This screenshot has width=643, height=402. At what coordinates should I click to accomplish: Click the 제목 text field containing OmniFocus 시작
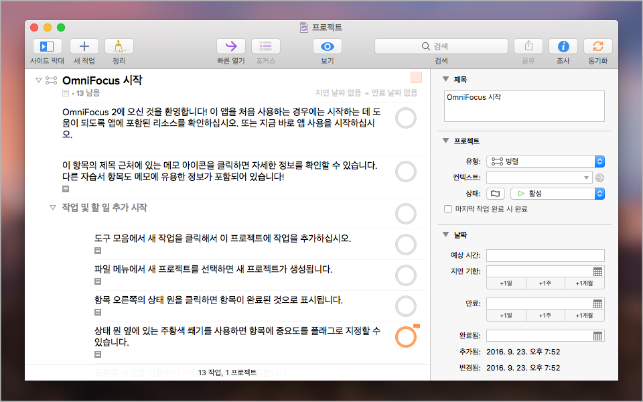[x=524, y=107]
